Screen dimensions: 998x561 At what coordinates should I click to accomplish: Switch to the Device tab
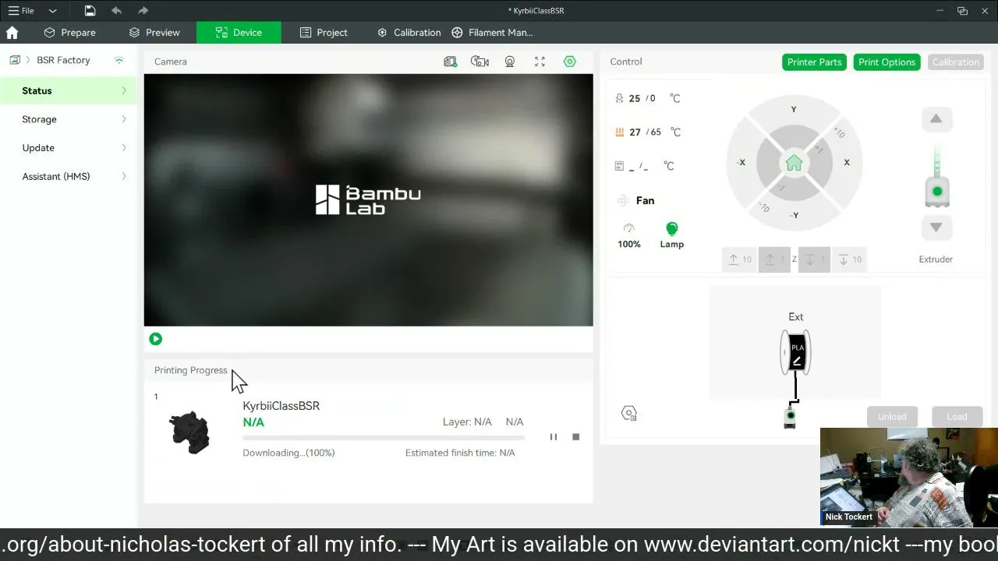point(239,33)
